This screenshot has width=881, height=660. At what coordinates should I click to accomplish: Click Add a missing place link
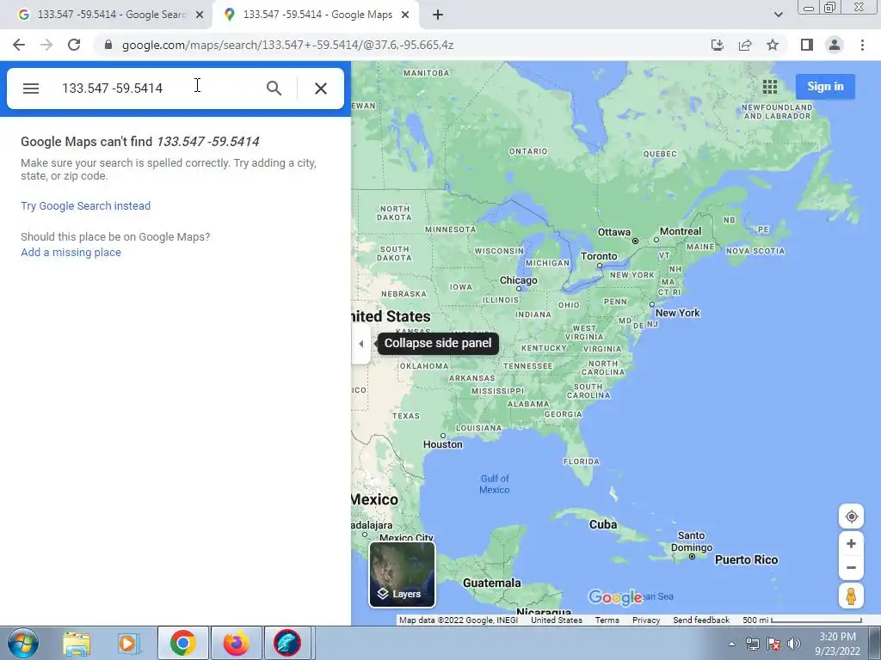[x=71, y=253]
